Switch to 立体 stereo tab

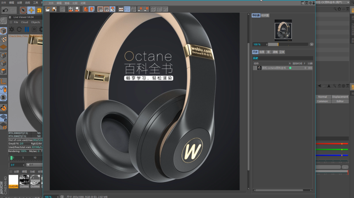pyautogui.click(x=282, y=52)
